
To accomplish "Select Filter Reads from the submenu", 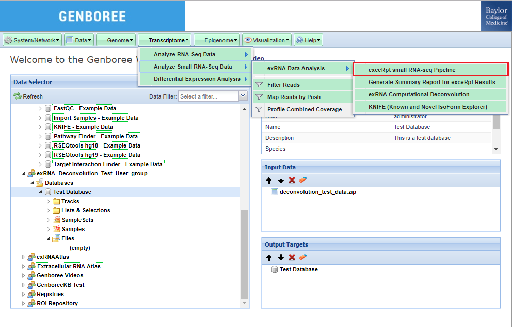I will click(283, 85).
